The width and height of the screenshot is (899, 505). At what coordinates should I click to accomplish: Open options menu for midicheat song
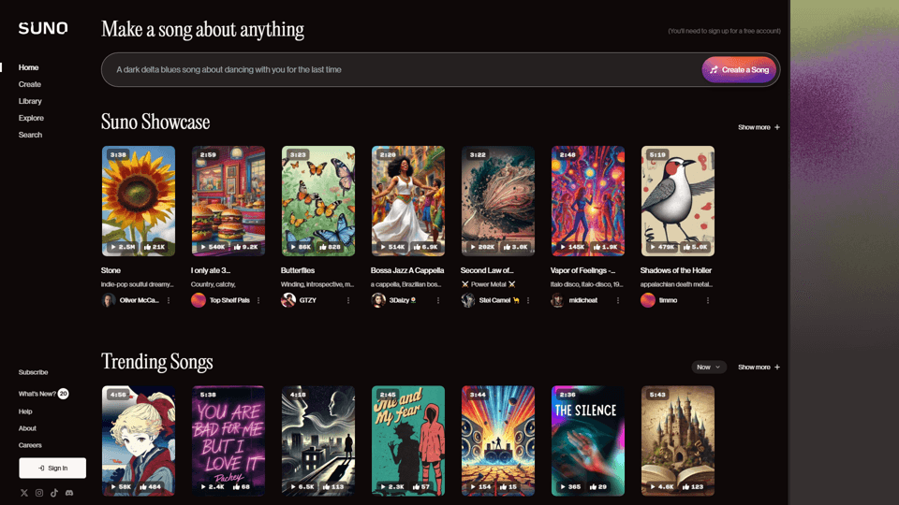pos(618,300)
